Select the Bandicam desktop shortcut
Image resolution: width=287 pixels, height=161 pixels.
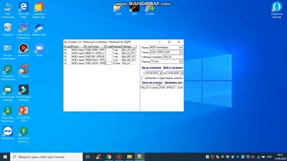[x=23, y=50]
